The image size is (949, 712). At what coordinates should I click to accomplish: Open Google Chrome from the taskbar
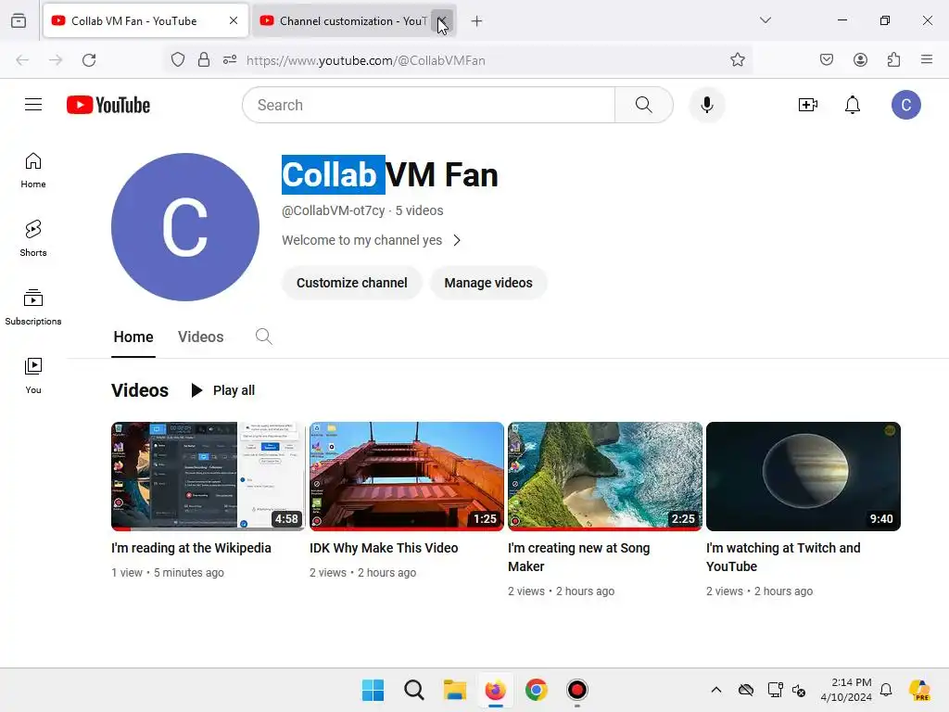pos(537,690)
